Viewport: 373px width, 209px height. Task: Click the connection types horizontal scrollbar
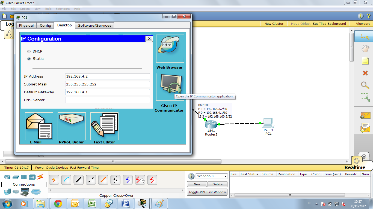click(x=116, y=190)
